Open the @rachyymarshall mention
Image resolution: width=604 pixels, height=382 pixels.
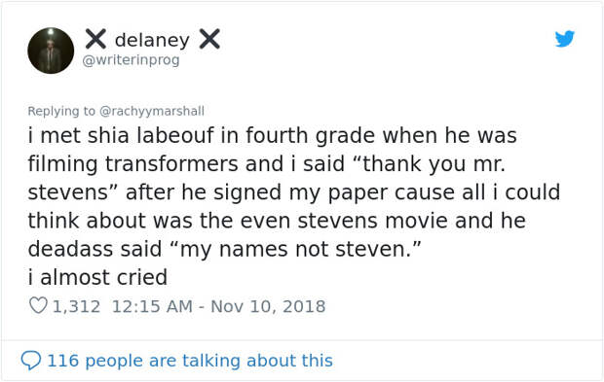[152, 111]
